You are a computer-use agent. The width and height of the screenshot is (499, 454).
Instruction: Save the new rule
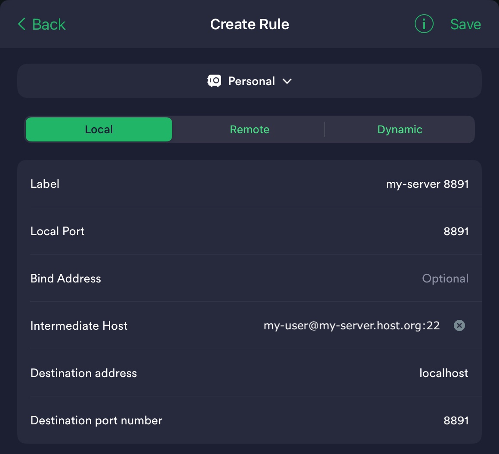465,24
